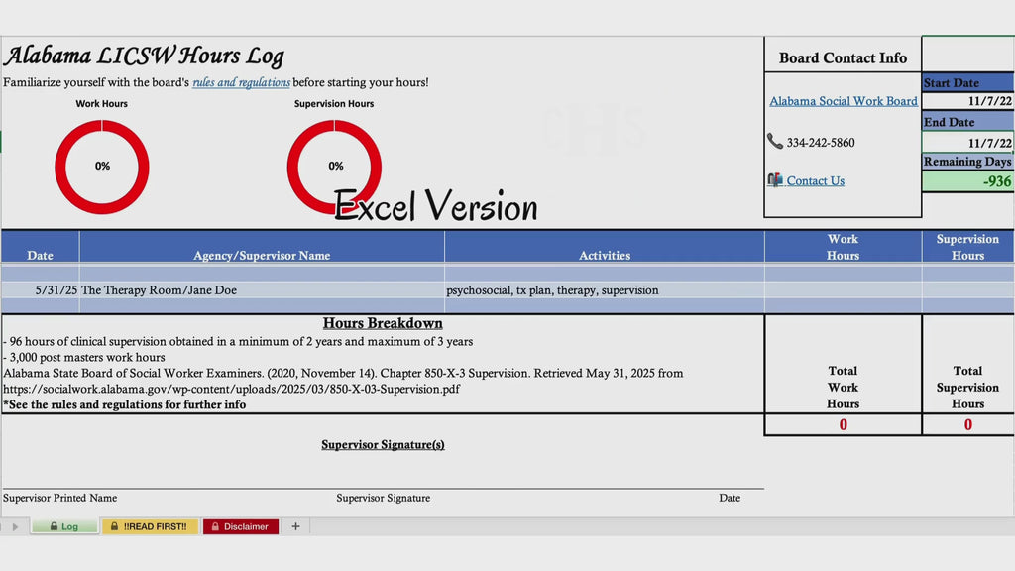Switch to the Disclaimer sheet tab

pyautogui.click(x=240, y=526)
